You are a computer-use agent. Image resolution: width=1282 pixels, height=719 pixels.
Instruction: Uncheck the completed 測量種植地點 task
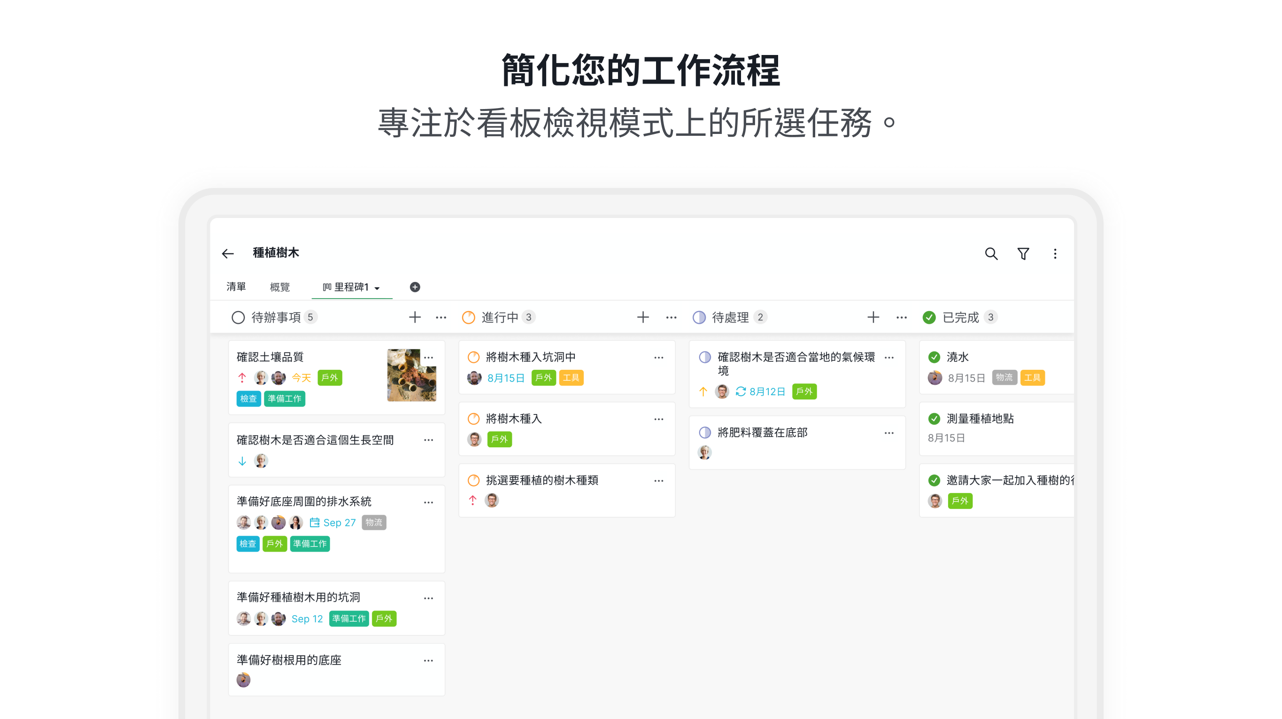point(934,419)
